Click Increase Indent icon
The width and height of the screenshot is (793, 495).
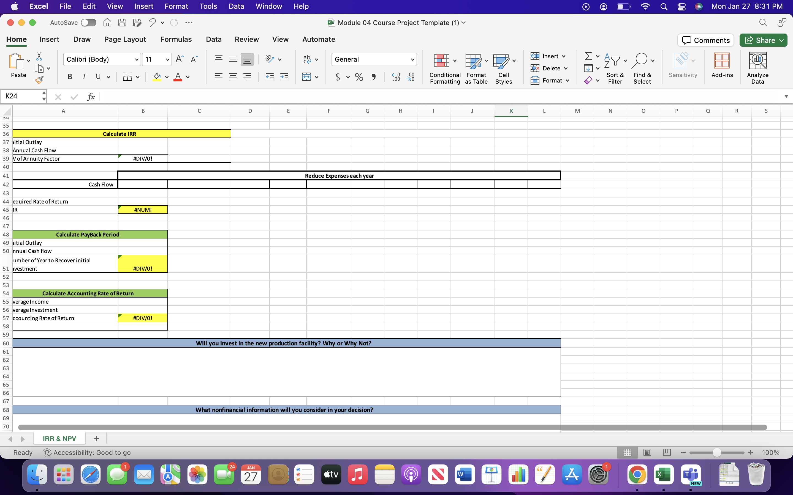click(284, 77)
